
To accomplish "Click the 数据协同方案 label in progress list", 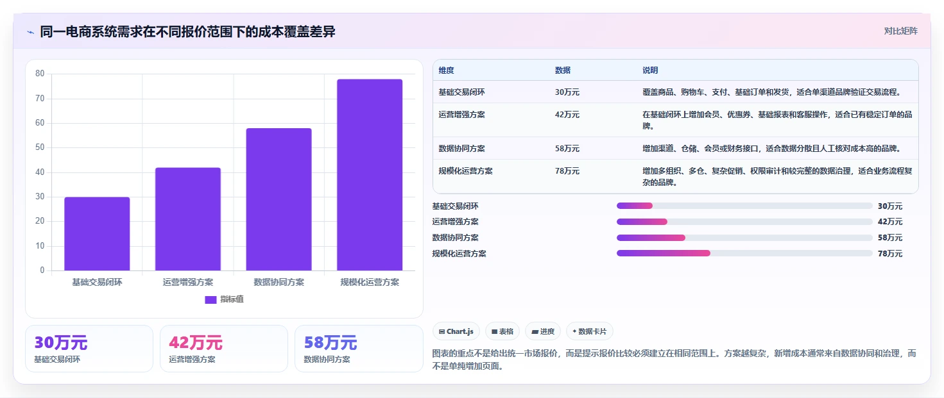I will point(456,238).
